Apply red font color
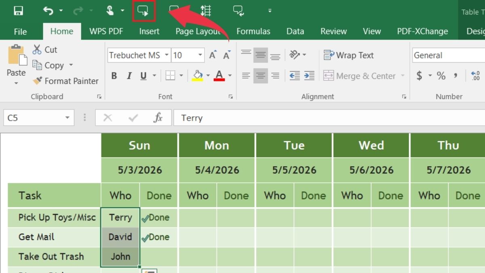485x273 pixels. pos(219,76)
